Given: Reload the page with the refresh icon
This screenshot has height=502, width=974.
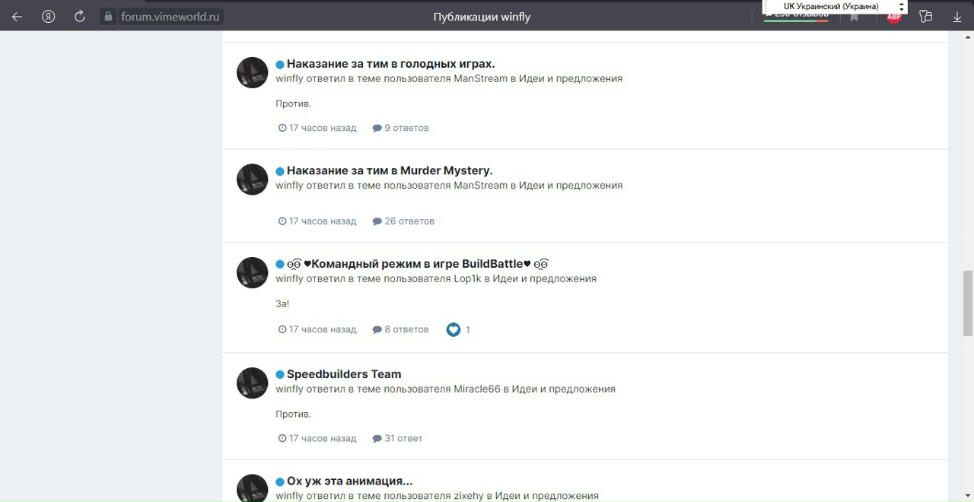Looking at the screenshot, I should coord(80,16).
